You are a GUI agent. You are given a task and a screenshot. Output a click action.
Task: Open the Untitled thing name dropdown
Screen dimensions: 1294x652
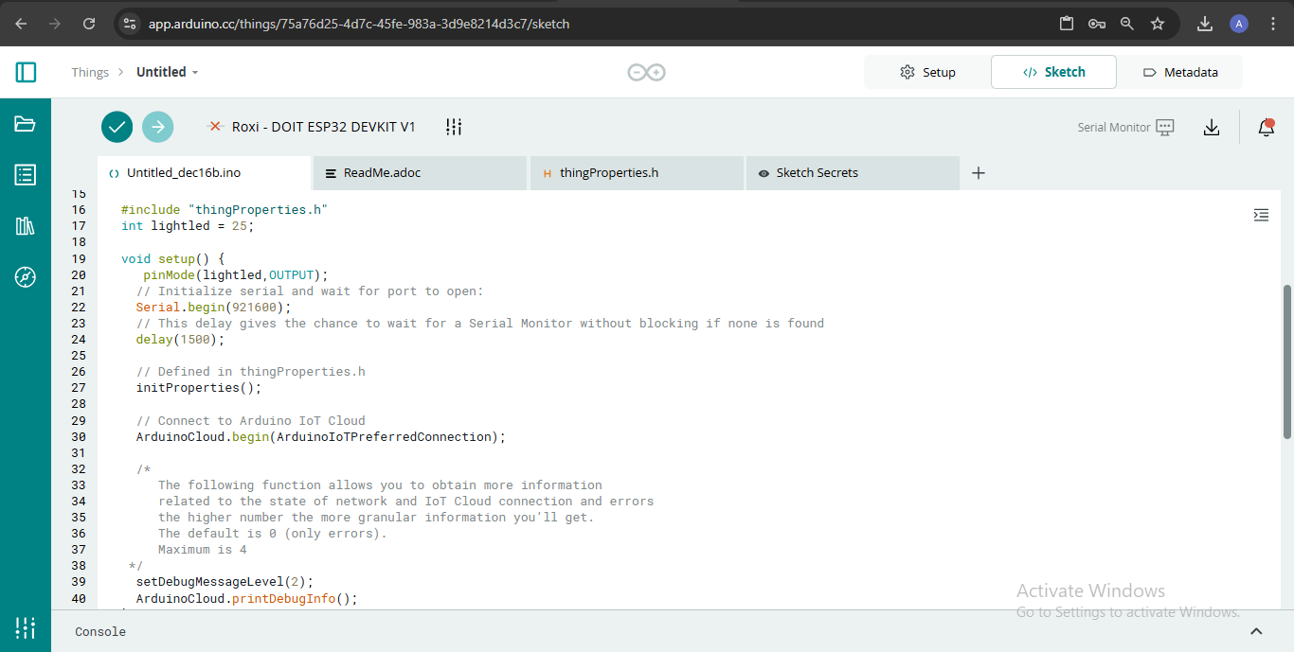168,72
